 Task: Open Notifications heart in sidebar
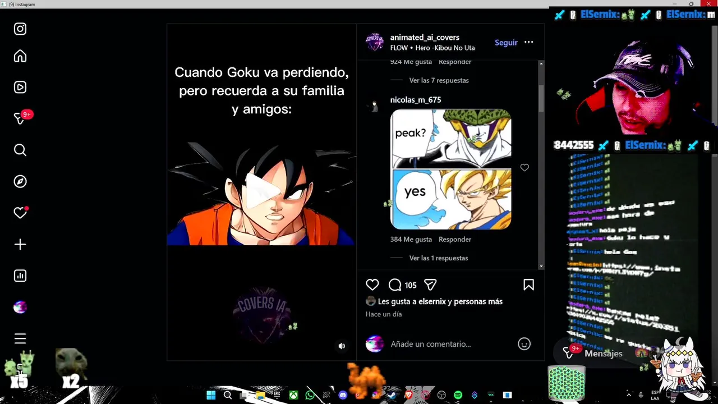(x=21, y=213)
